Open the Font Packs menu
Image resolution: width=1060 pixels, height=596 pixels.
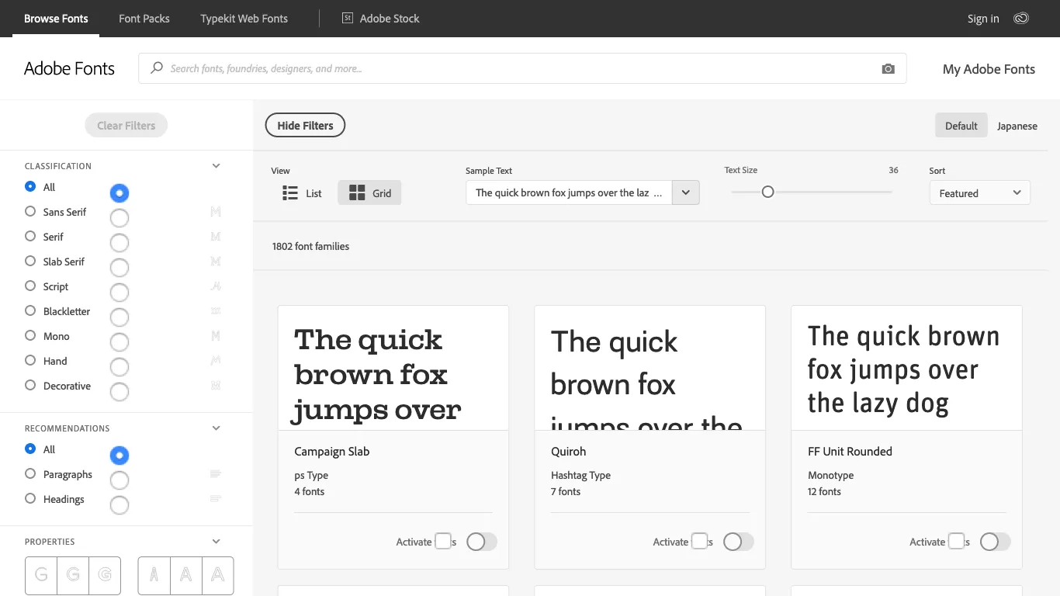pyautogui.click(x=144, y=18)
